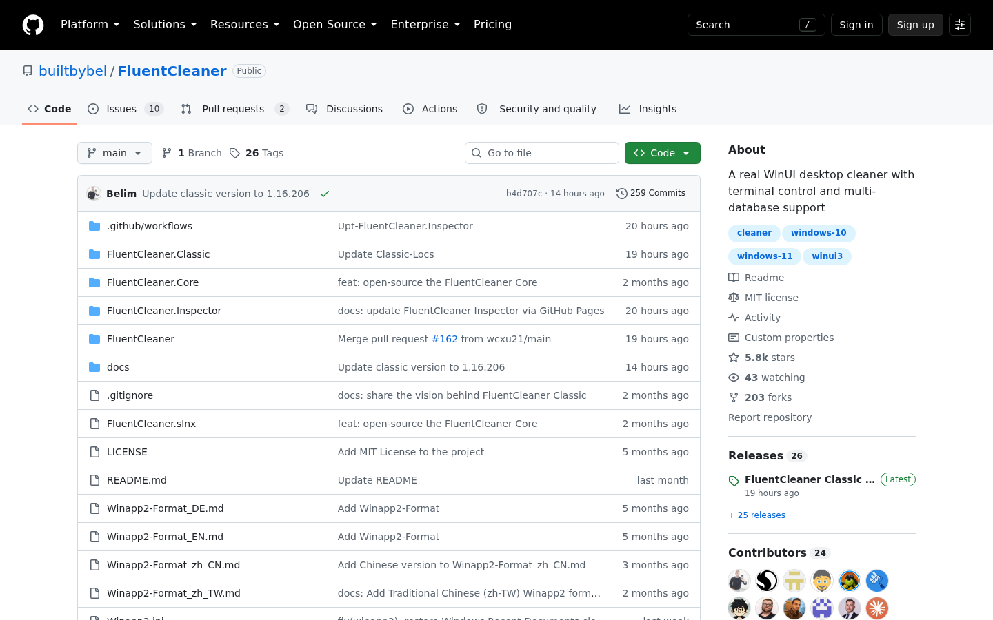Open the Contributors 24 heading link
Viewport: 993px width, 620px height.
(779, 552)
